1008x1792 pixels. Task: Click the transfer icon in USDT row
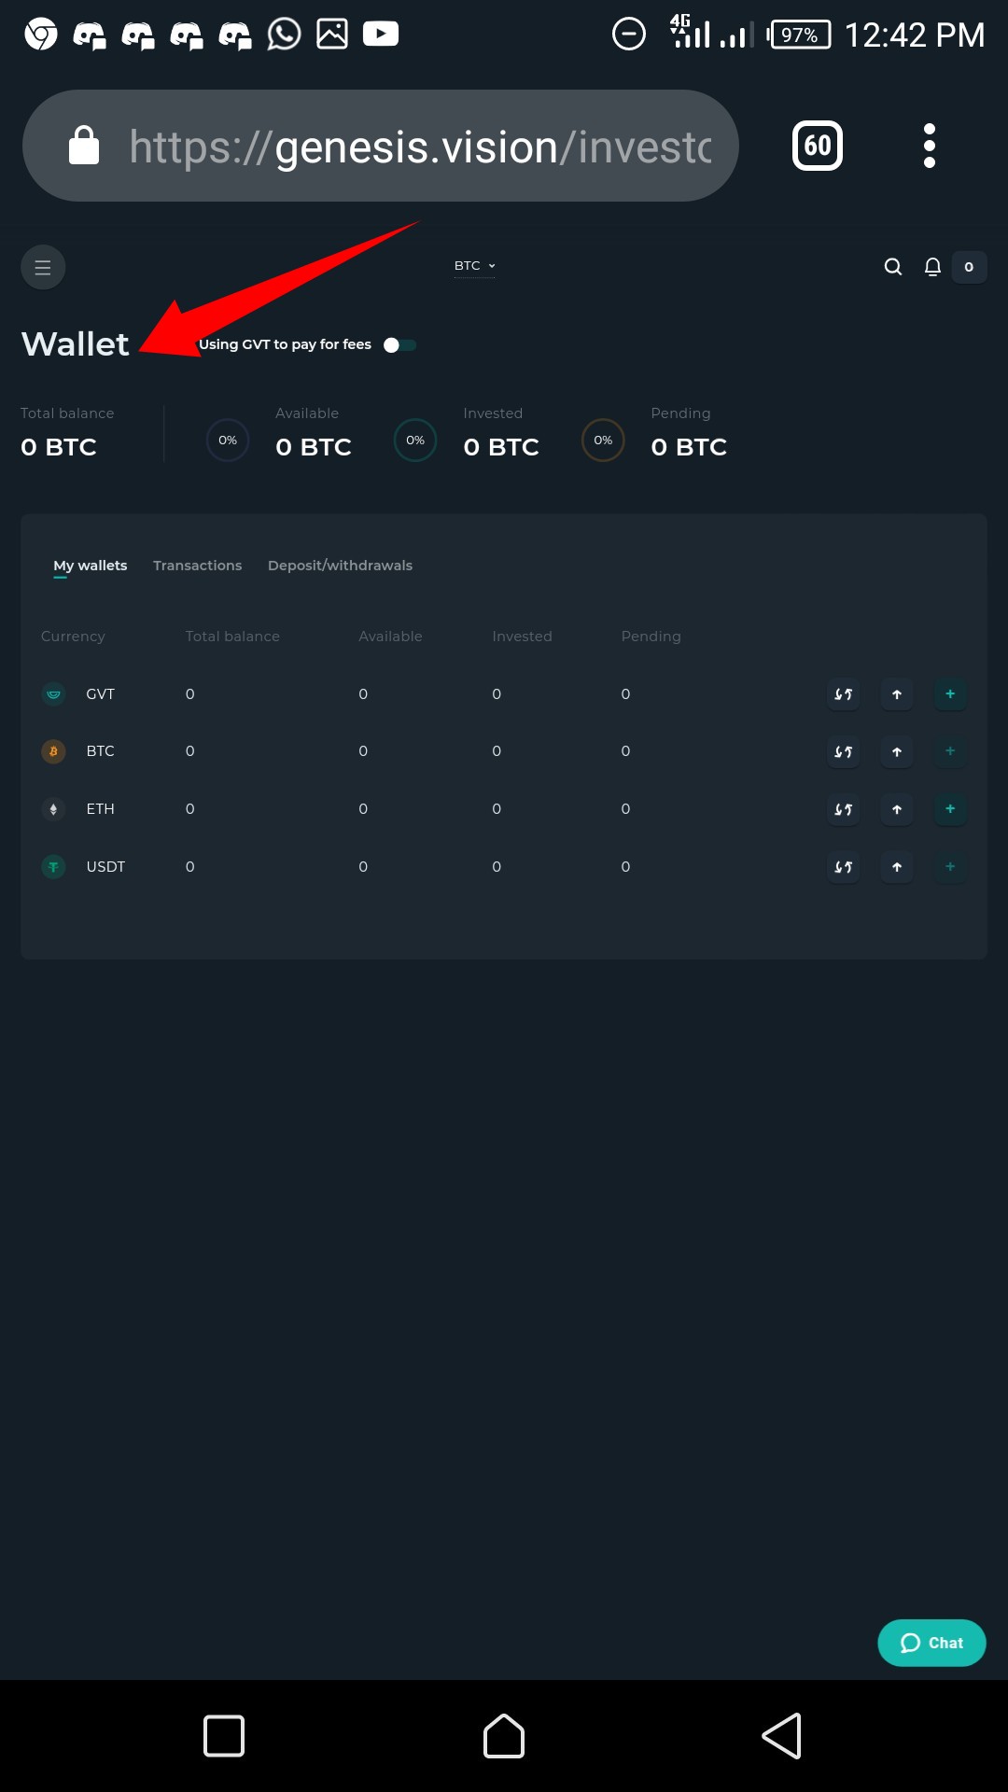pos(844,867)
